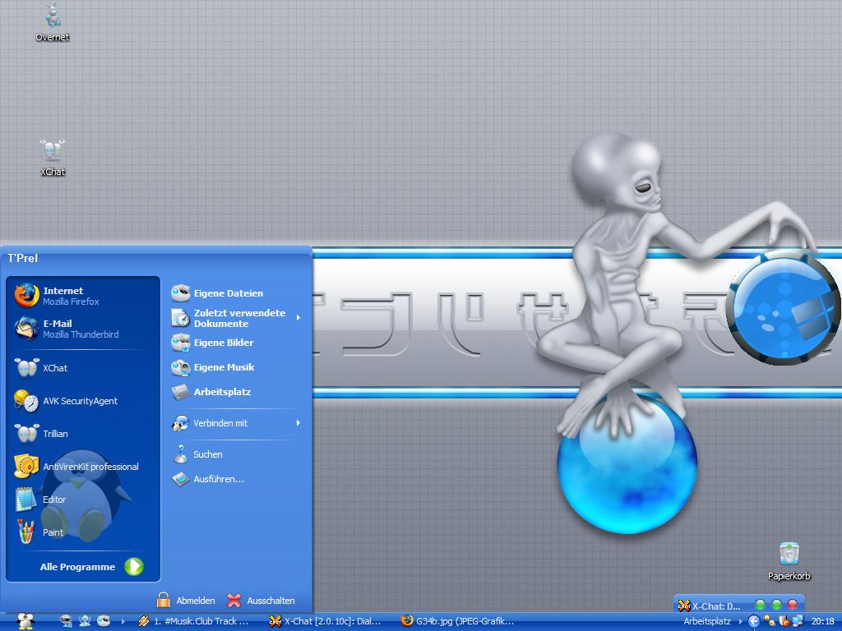The image size is (842, 631).
Task: Click the red button on X-Chat mini window
Action: tap(793, 605)
